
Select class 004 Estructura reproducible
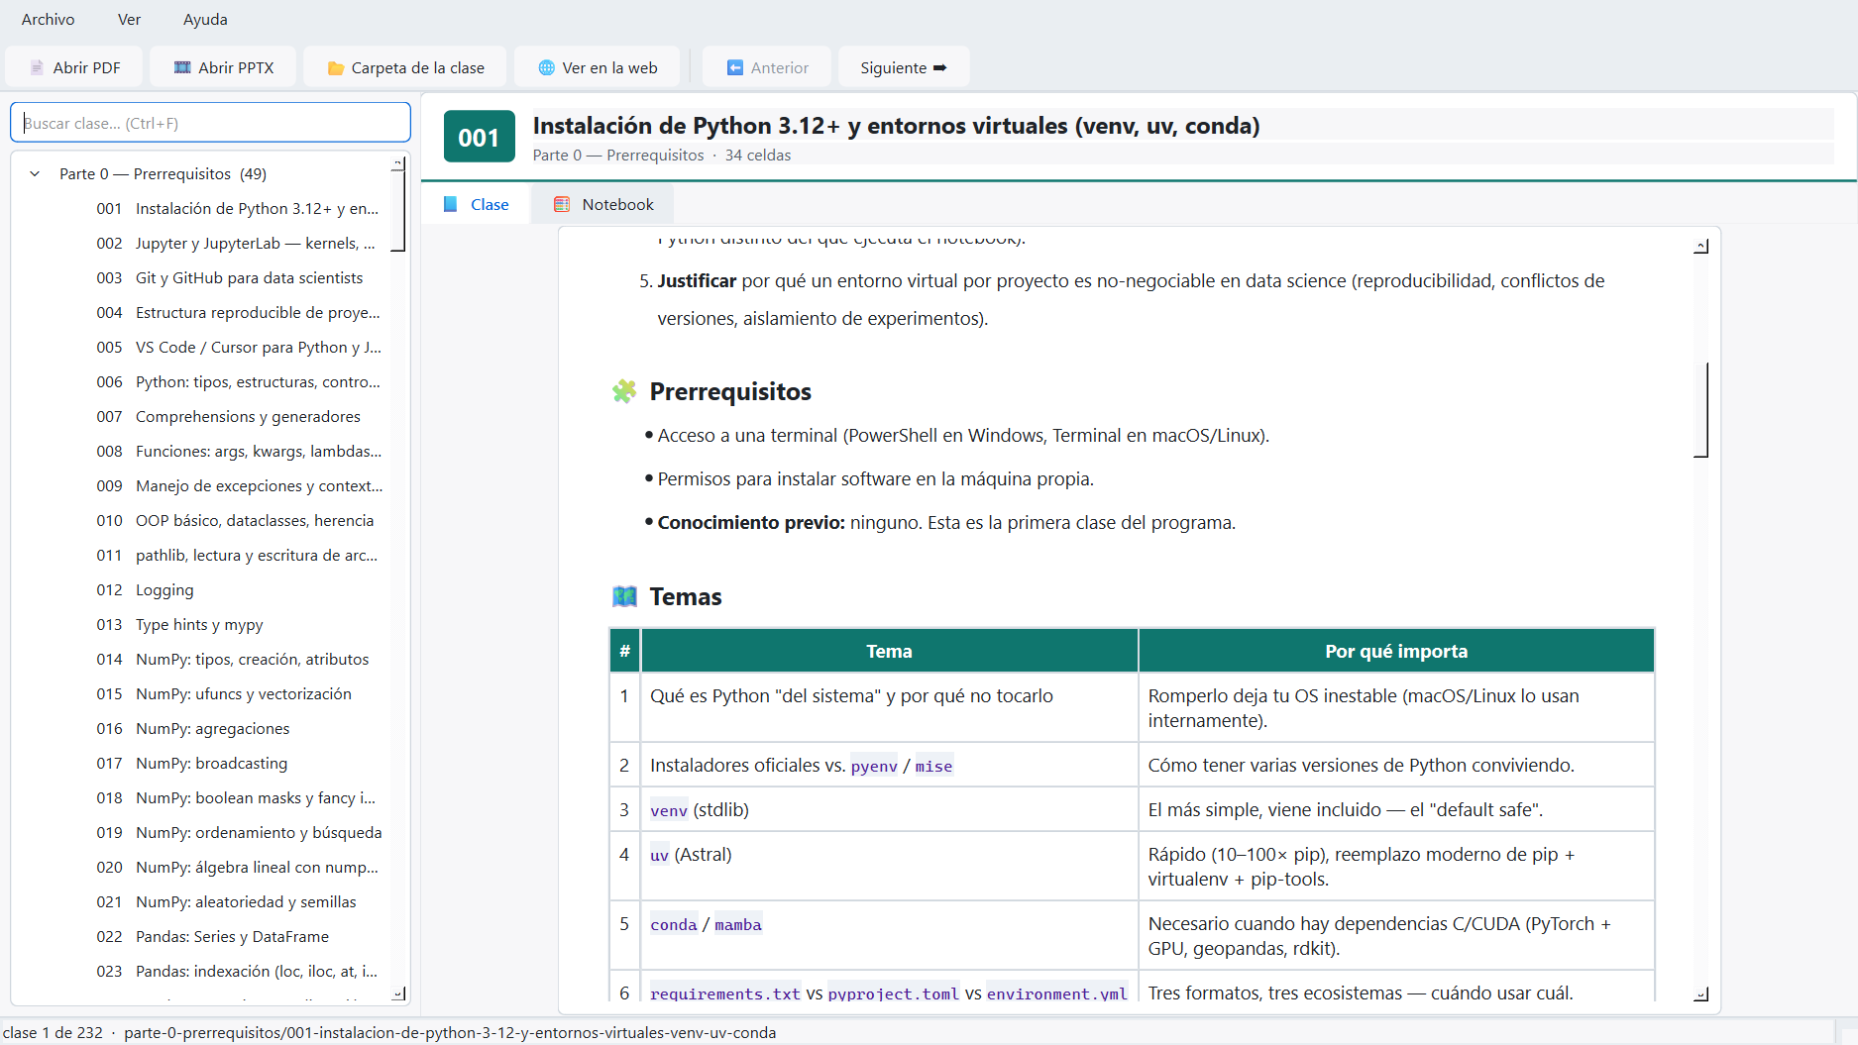(238, 312)
